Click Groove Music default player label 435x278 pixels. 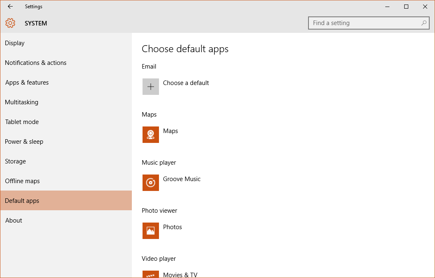pos(182,179)
